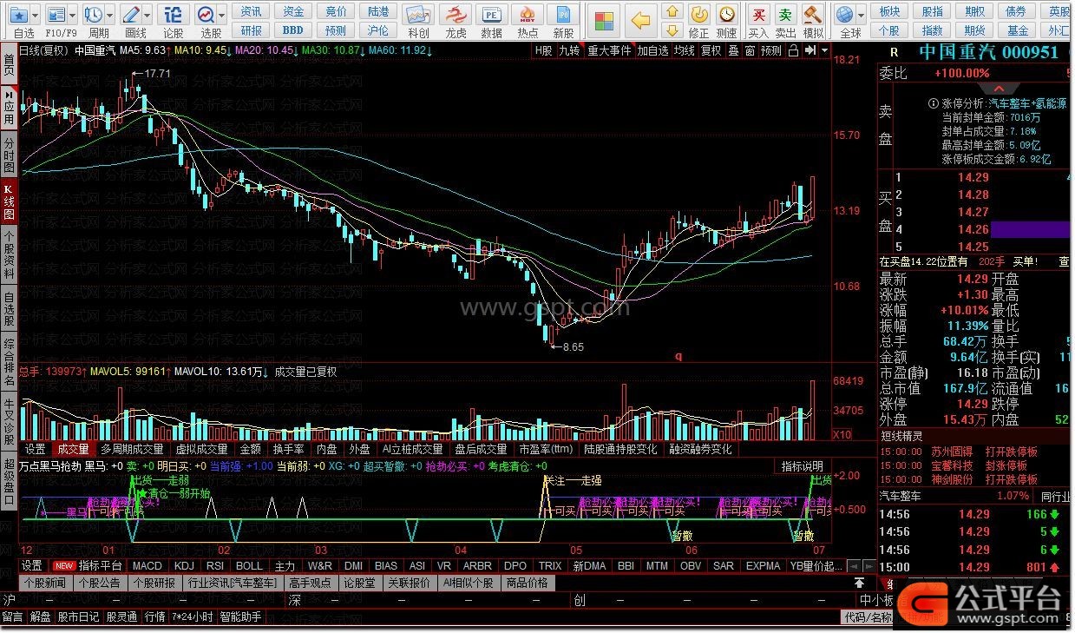This screenshot has height=633, width=1075.
Task: Expand the 选股 screener dropdown arrow
Action: point(222,15)
